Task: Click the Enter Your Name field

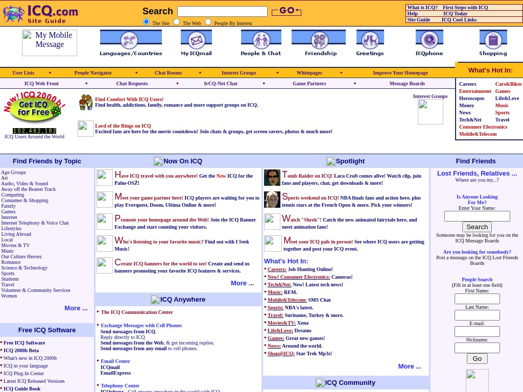Action: pyautogui.click(x=477, y=216)
